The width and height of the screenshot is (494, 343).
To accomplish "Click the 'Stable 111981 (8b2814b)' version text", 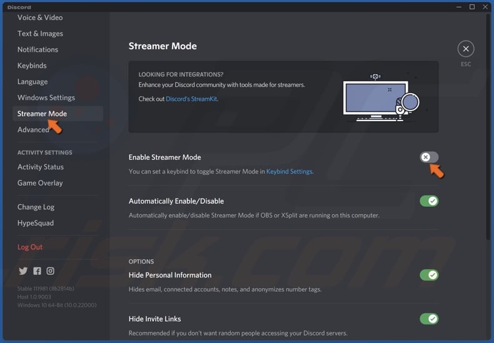I will coord(46,289).
